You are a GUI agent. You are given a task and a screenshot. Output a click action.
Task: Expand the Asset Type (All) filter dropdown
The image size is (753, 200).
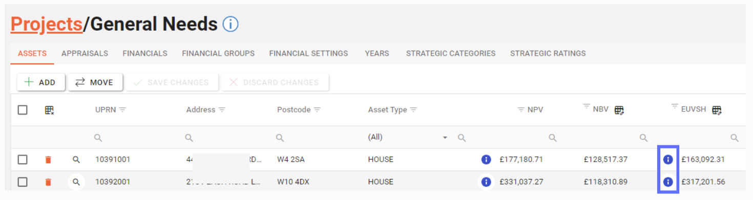[x=445, y=138]
